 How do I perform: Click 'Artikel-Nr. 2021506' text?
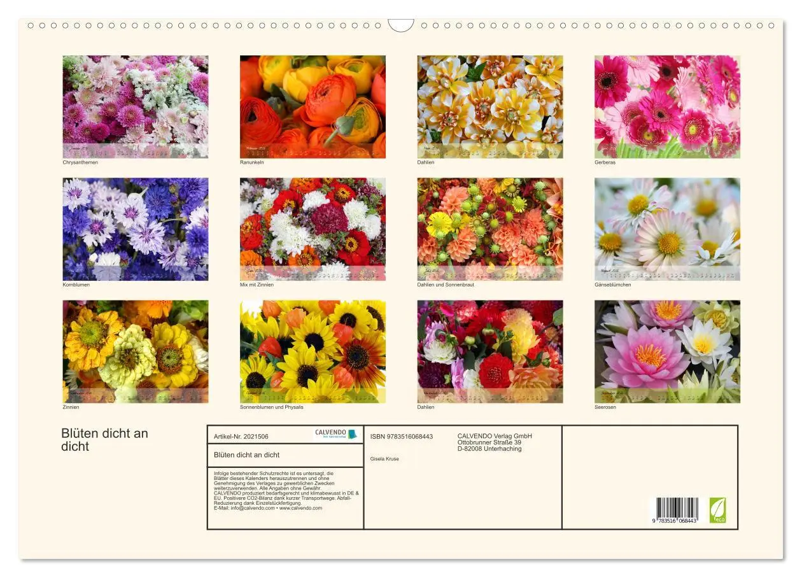pos(241,437)
